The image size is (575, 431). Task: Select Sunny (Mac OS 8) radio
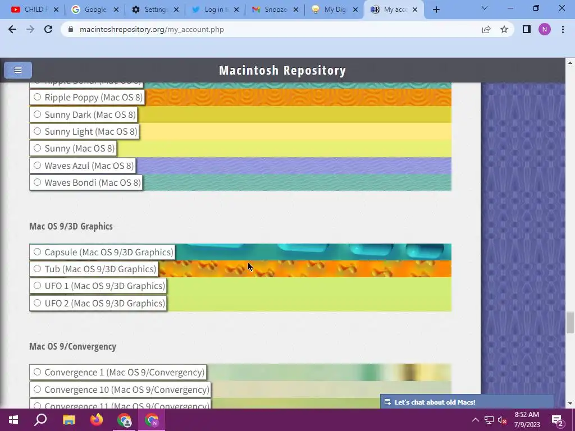click(x=37, y=148)
